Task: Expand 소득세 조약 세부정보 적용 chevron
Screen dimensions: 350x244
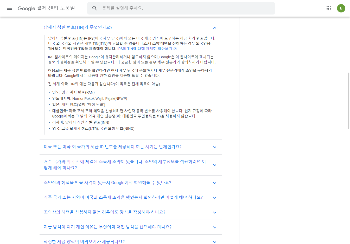Action: [x=215, y=165]
